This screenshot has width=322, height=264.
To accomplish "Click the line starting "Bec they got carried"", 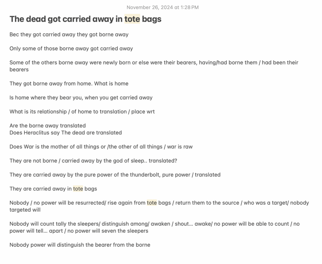I will coord(69,35).
